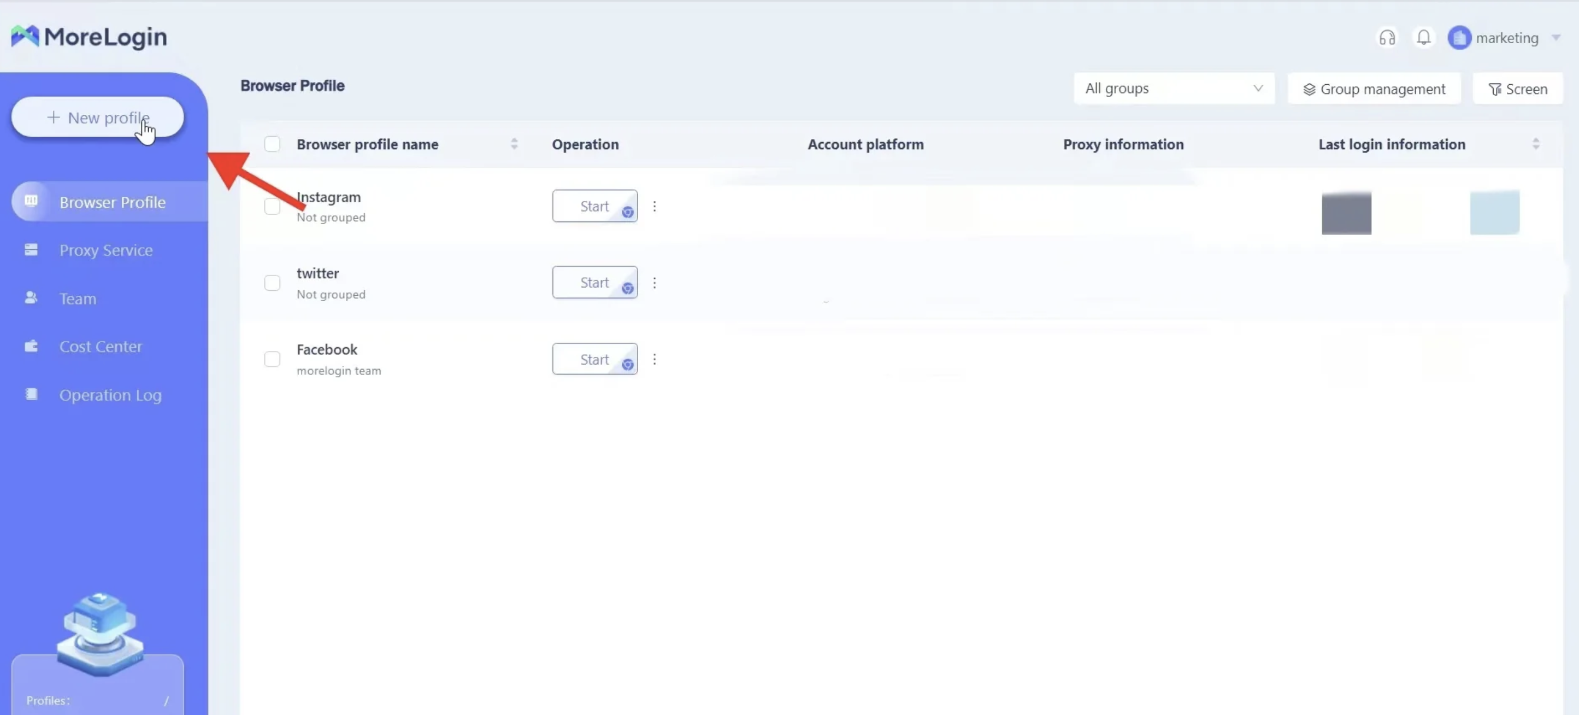Image resolution: width=1579 pixels, height=715 pixels.
Task: Open the Browser Profile sidebar item
Action: tap(110, 202)
